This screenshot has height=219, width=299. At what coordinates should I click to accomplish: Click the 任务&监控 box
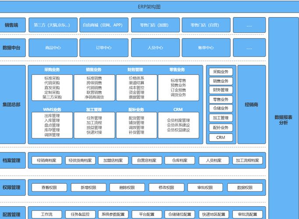[x=80, y=214]
